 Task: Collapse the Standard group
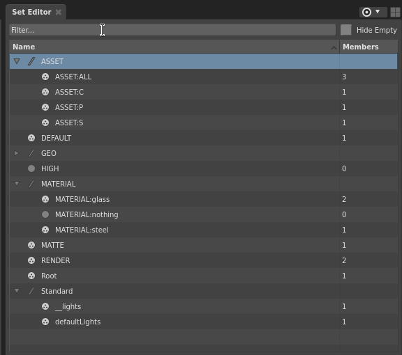17,290
